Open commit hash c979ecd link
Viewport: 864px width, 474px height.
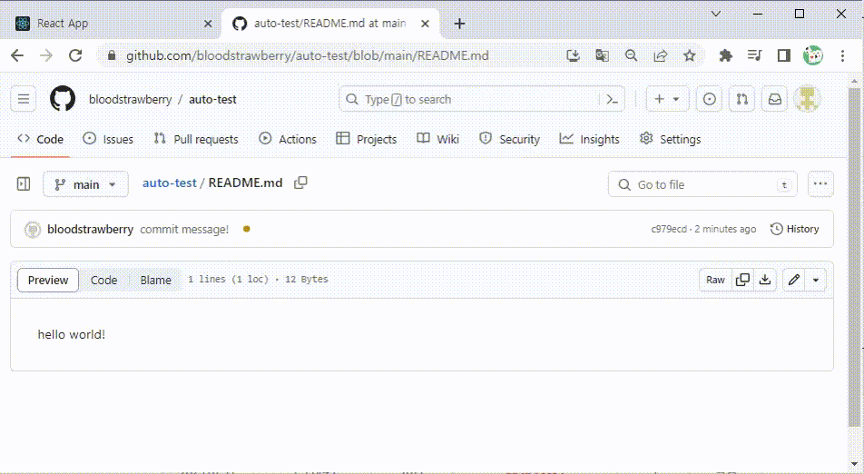click(669, 229)
